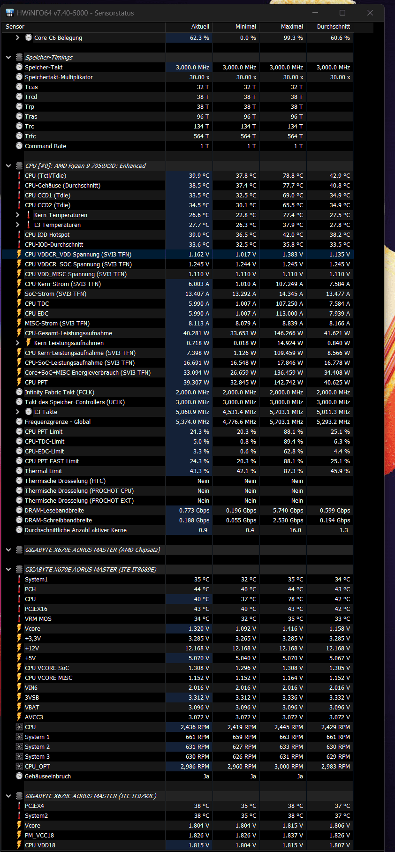This screenshot has height=852, width=395.
Task: Click the fan icon beside CPU_OPT
Action: point(19,766)
